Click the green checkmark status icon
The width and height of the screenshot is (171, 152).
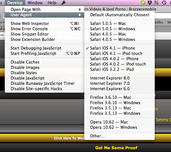143,3
